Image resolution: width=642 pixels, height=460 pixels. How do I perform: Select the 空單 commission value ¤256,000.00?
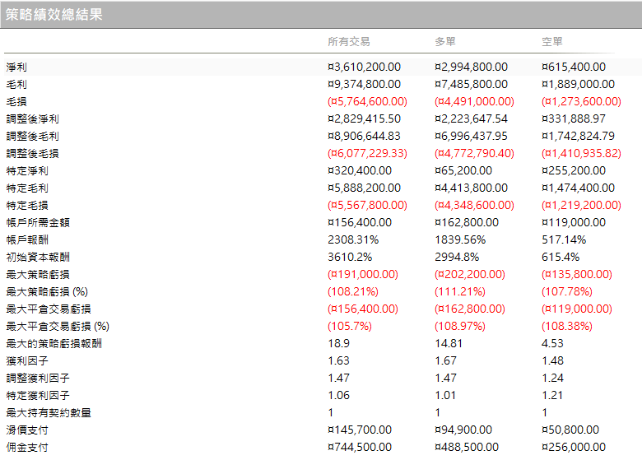575,447
